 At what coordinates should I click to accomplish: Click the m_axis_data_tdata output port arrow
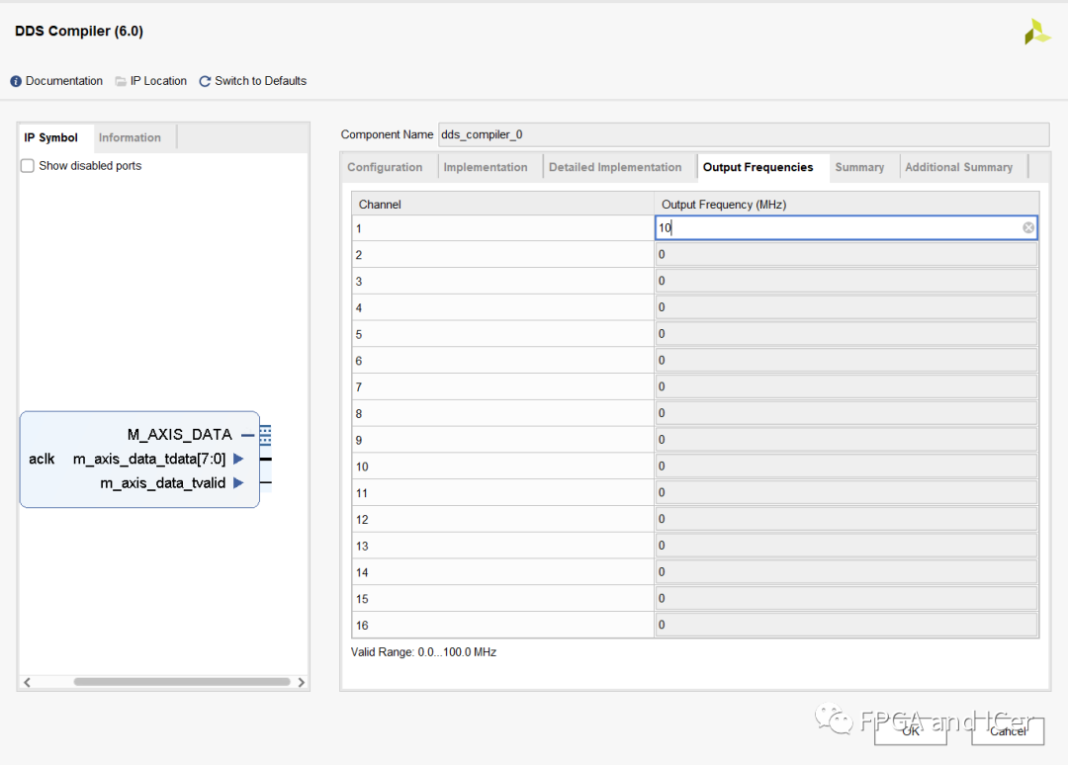(238, 459)
